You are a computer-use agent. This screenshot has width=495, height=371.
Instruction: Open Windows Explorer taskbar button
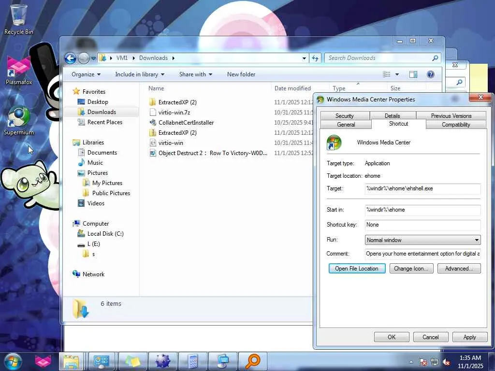point(72,361)
